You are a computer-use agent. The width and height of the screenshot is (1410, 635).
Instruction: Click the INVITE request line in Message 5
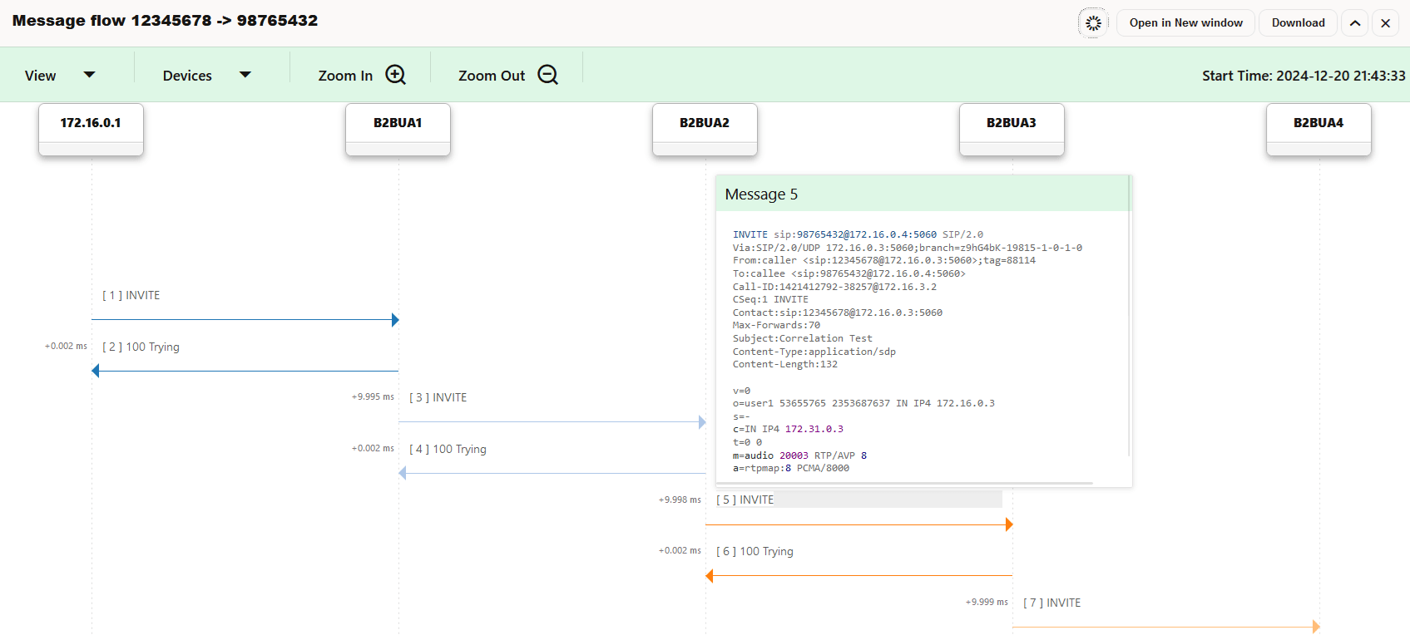858,234
